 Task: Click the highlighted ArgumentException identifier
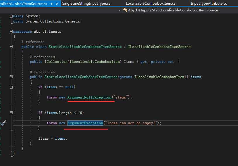(x=85, y=123)
